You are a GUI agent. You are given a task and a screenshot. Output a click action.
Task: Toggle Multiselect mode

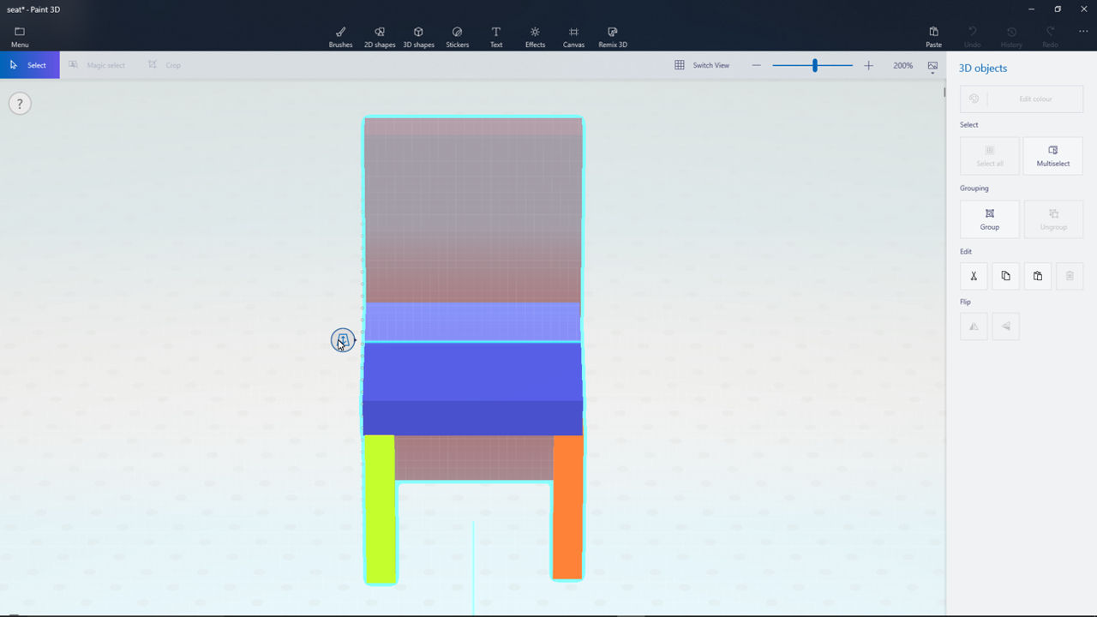1052,156
